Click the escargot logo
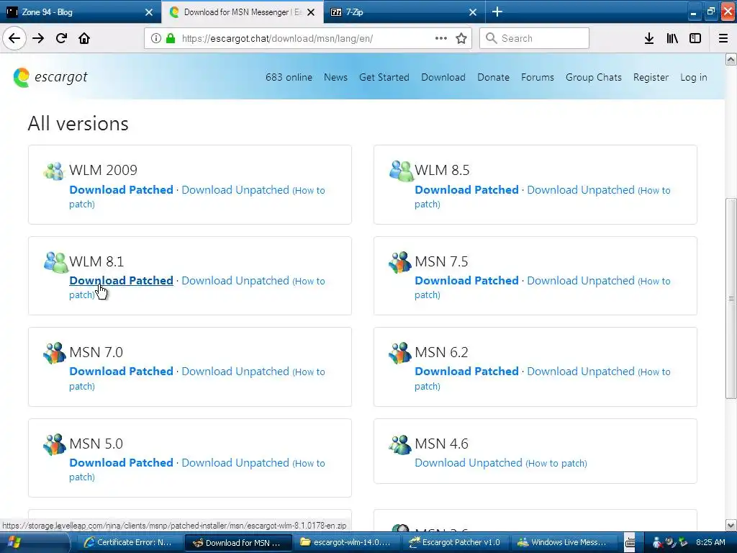 coord(50,77)
